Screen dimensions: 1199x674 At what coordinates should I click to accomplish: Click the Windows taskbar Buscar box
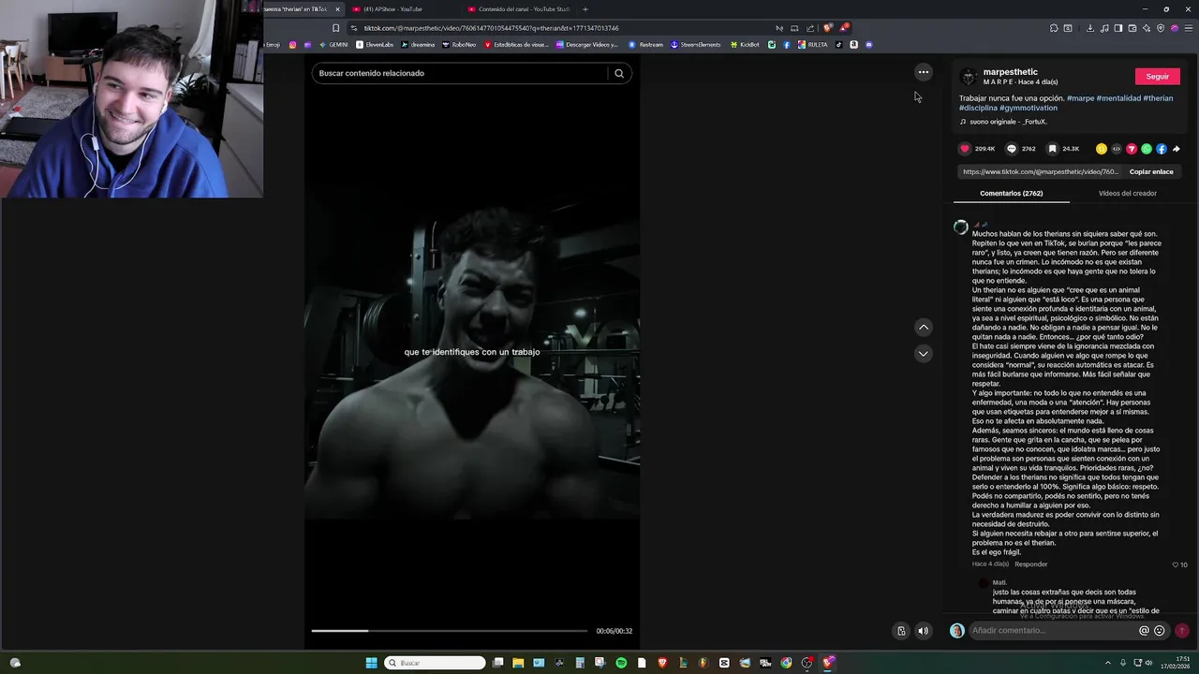point(436,663)
